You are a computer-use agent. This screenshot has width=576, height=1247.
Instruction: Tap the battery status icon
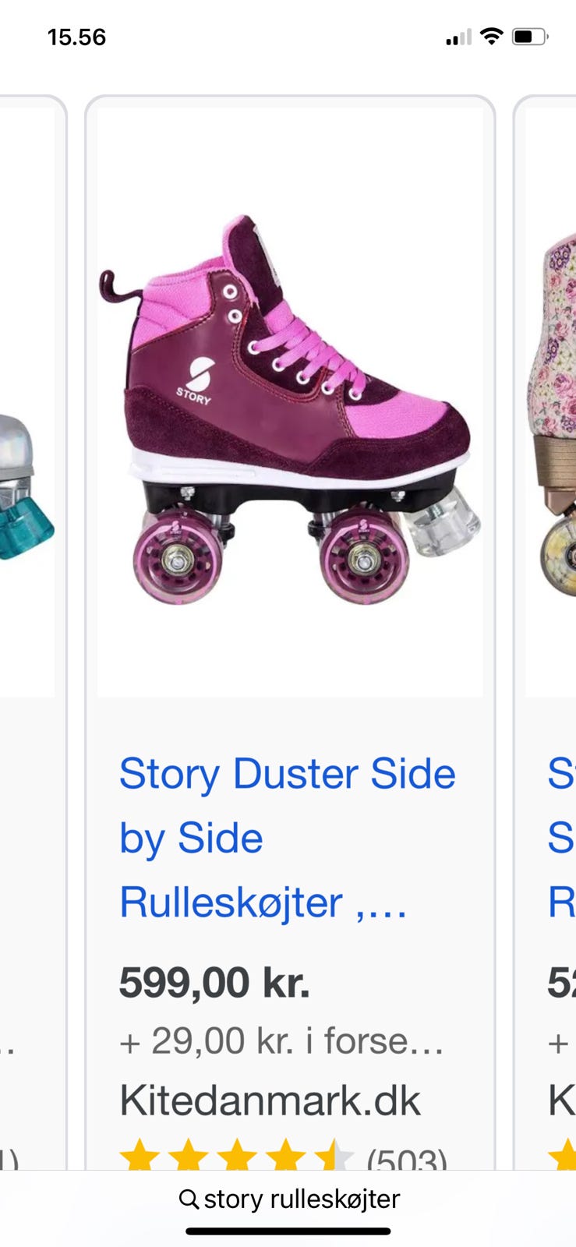pyautogui.click(x=530, y=37)
